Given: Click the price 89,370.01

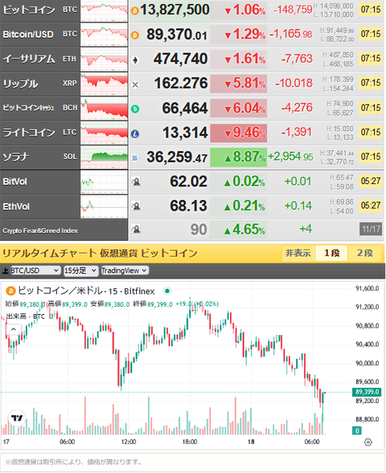Looking at the screenshot, I should [x=177, y=35].
